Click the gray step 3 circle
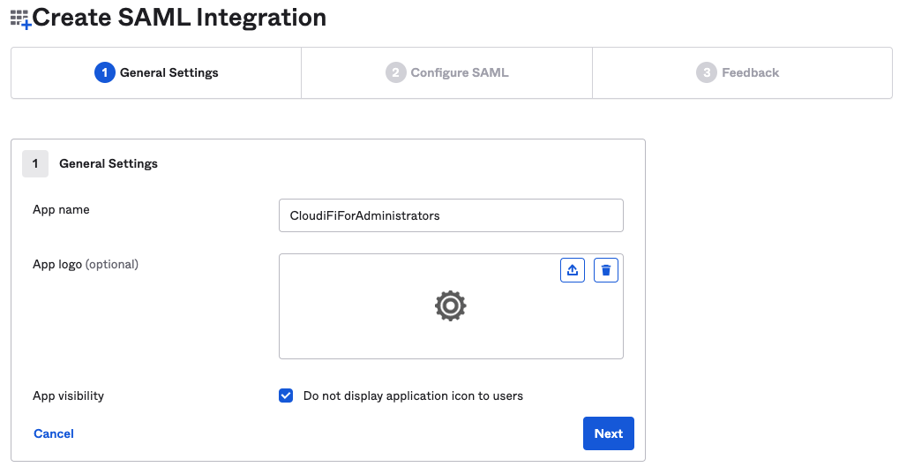This screenshot has width=899, height=467. 707,73
